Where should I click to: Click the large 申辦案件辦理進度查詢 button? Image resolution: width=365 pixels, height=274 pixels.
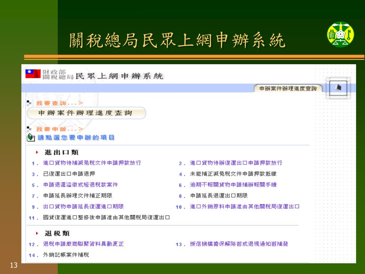pos(86,113)
